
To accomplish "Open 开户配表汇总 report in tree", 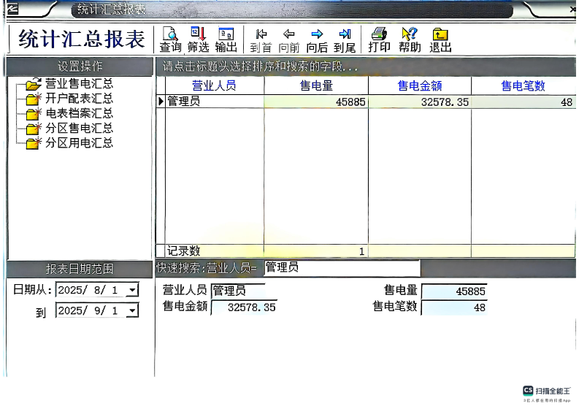I will pos(79,99).
